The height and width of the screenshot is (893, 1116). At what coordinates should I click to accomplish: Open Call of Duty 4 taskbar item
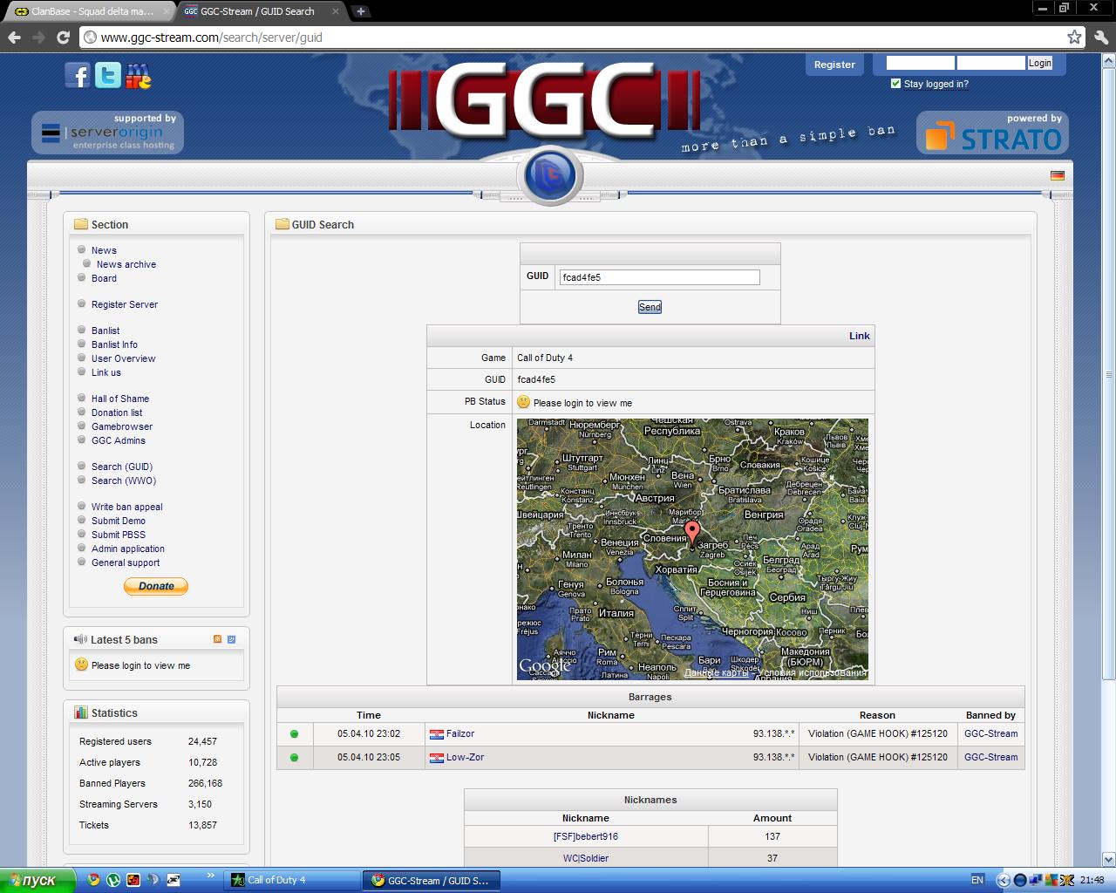(291, 880)
